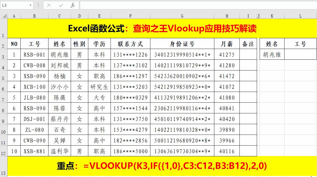
Task: Select column L header
Action: (300, 16)
